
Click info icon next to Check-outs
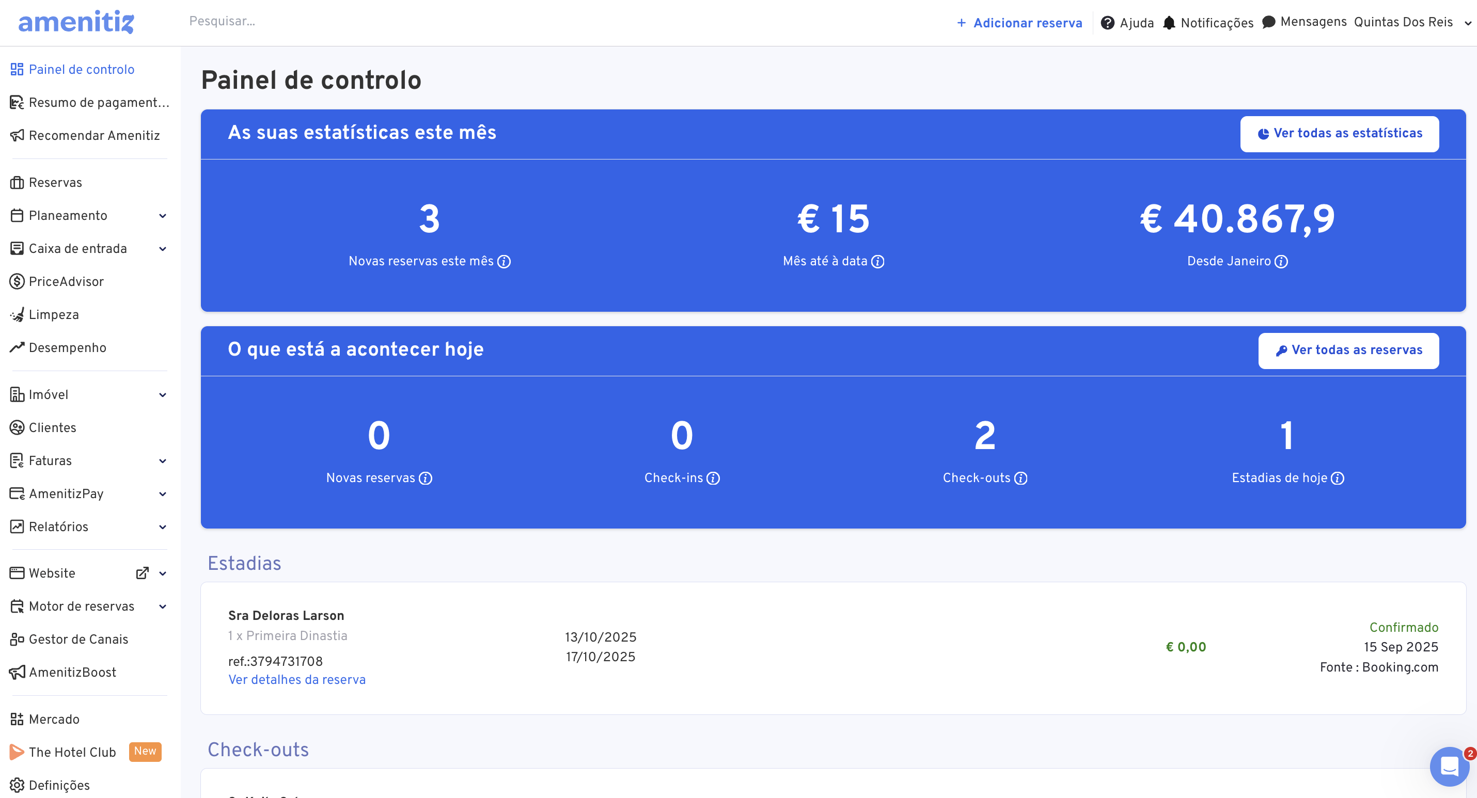tap(1020, 478)
